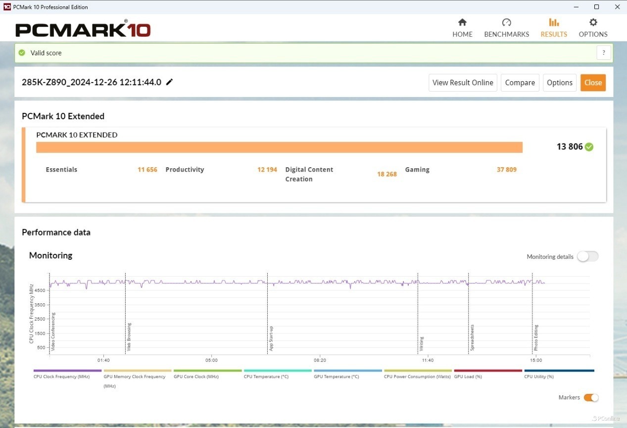The height and width of the screenshot is (428, 627).
Task: Click the PCMark 10 logo
Action: [x=83, y=30]
